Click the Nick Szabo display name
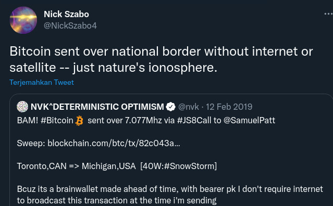The image size is (333, 206). (x=66, y=14)
